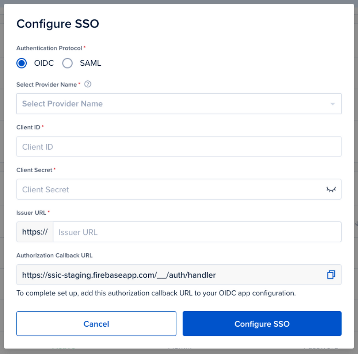Click the Issuer URL text field
Viewport: 358px width, 354px height.
197,232
